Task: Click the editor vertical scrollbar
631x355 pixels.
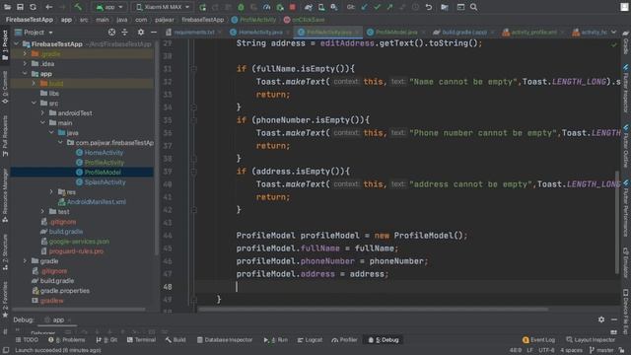Action: (x=617, y=221)
